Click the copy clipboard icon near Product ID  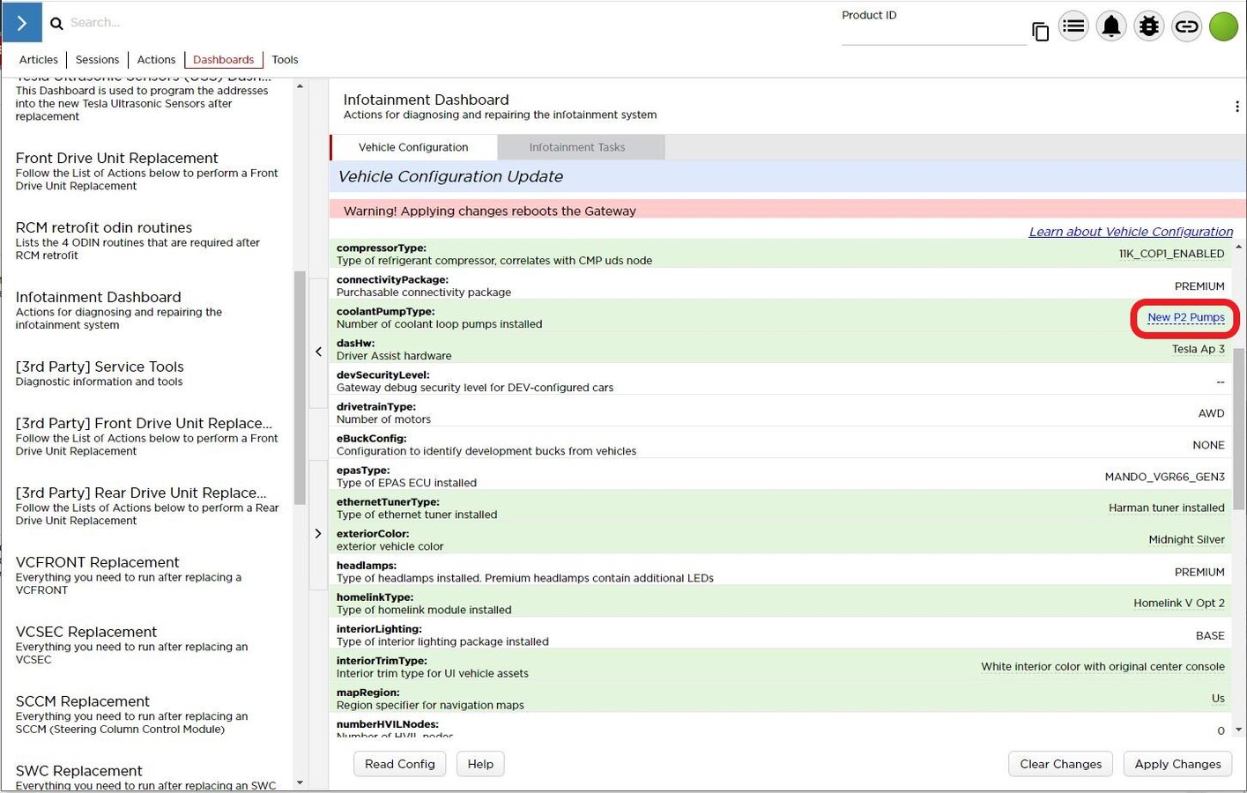point(1040,33)
